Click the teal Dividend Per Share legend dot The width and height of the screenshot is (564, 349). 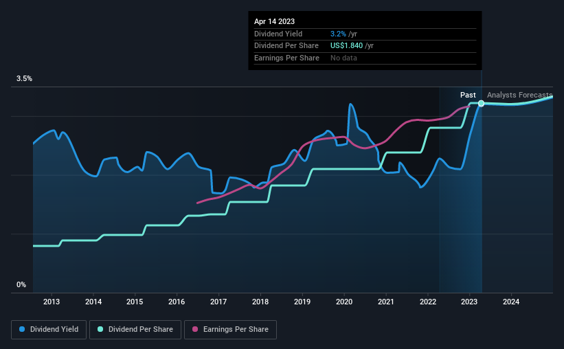100,329
